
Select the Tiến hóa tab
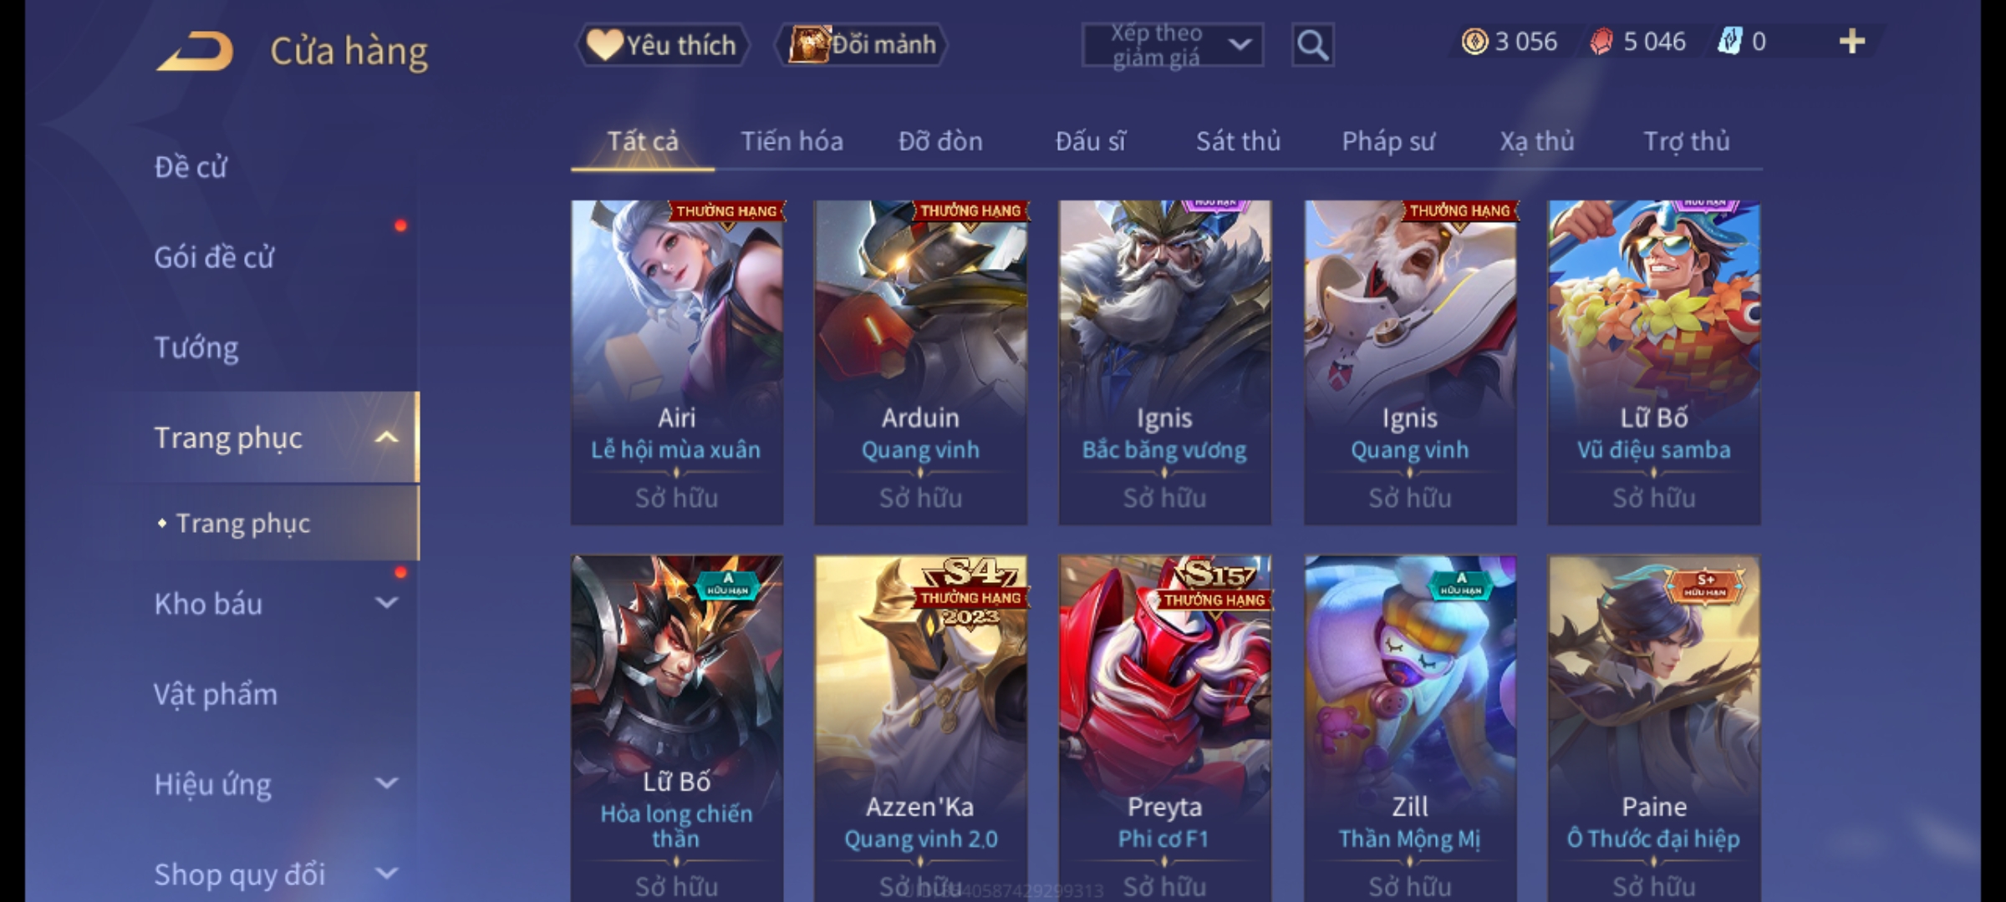coord(792,141)
